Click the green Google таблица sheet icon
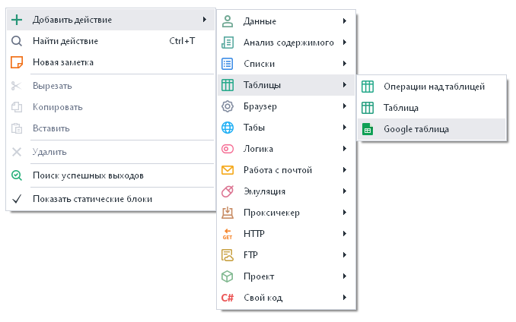516x322 pixels. tap(368, 129)
